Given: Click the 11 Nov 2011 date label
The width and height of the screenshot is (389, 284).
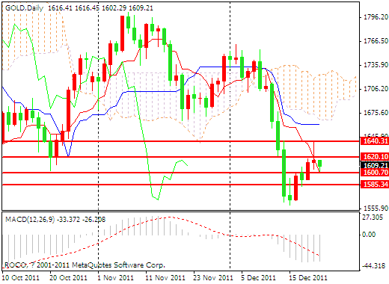Looking at the screenshot, I should click(x=165, y=278).
